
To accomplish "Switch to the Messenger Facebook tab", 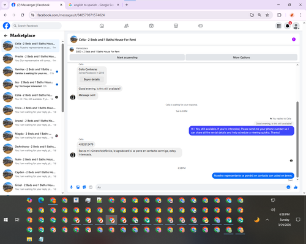I will [37, 5].
